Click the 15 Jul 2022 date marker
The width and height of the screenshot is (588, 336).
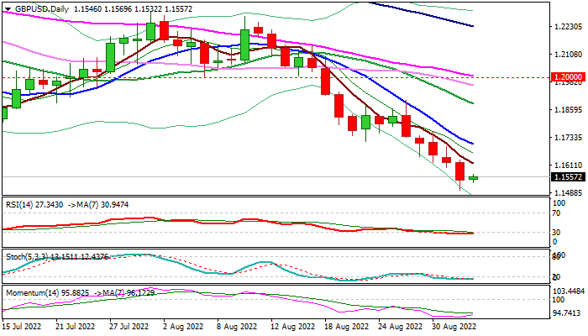click(22, 327)
